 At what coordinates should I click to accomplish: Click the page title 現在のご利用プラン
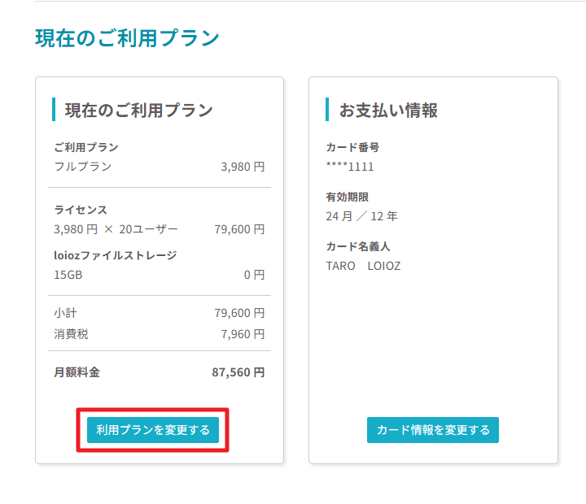127,38
